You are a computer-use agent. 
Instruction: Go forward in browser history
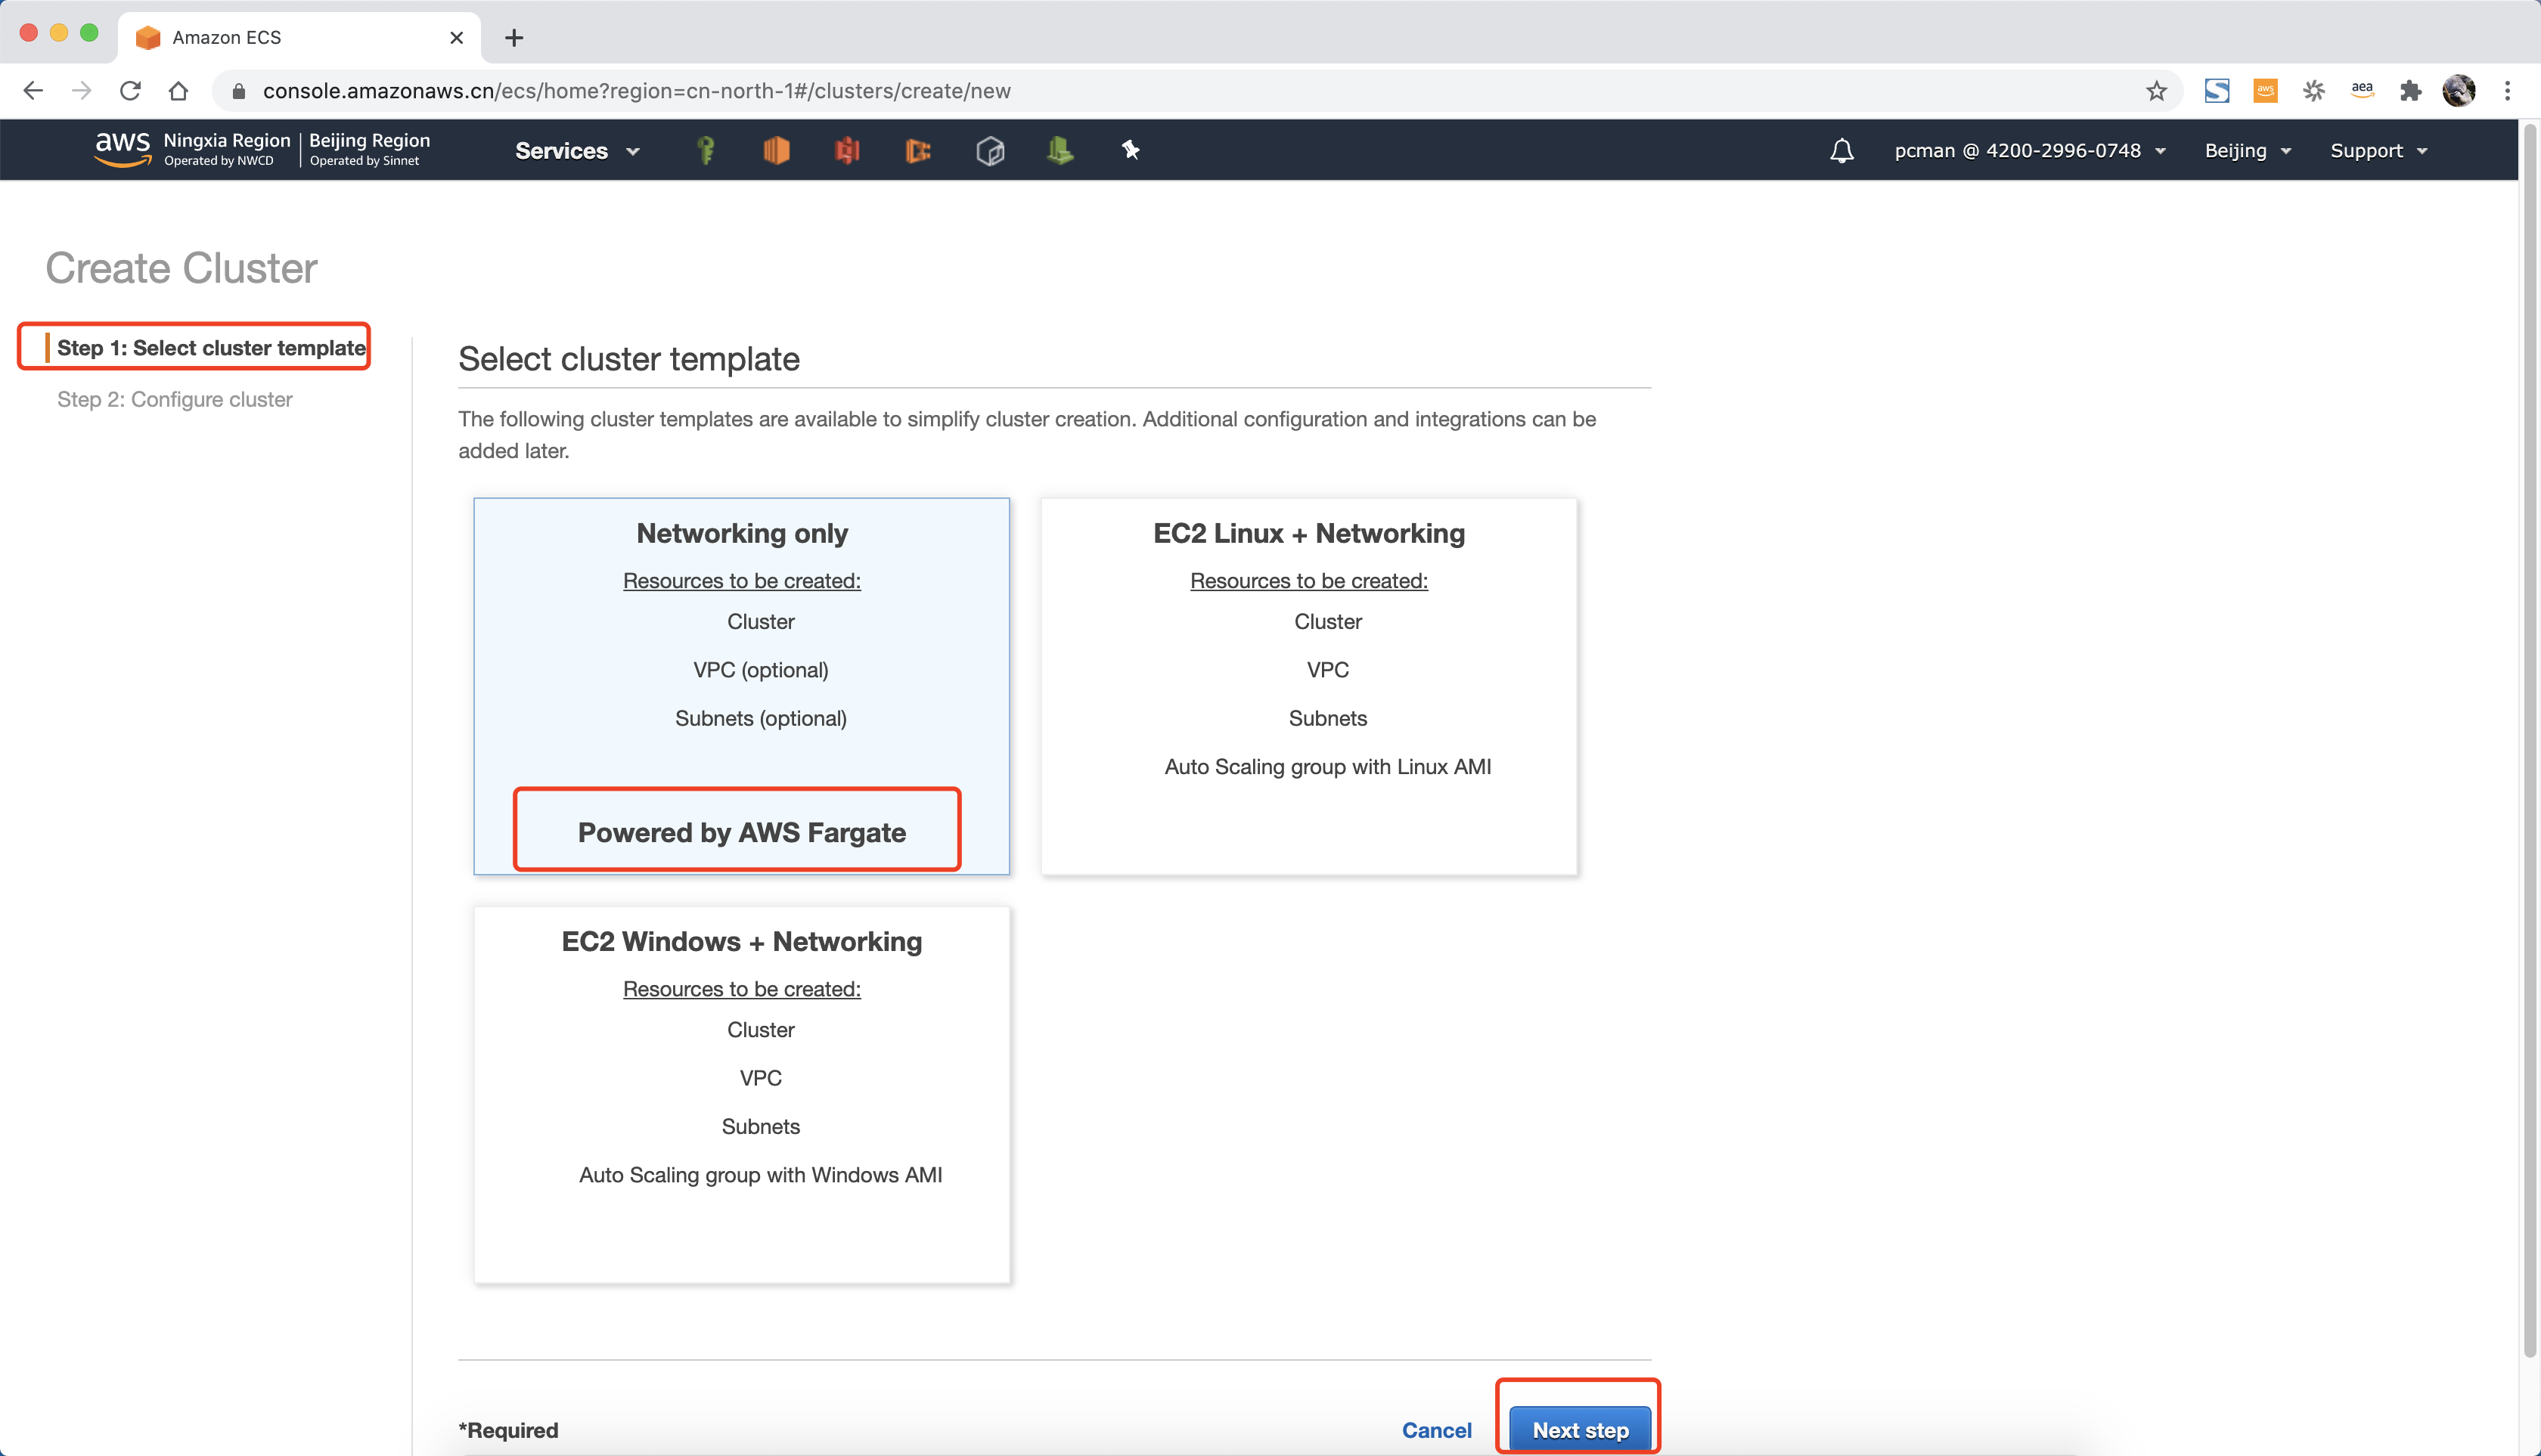coord(82,91)
